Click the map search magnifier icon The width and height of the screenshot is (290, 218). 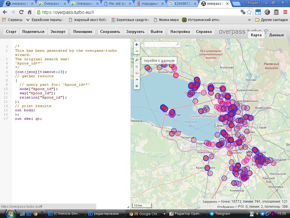pos(178,44)
